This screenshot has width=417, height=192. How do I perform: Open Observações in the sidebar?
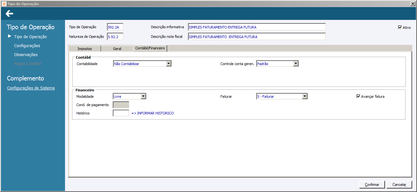point(26,54)
